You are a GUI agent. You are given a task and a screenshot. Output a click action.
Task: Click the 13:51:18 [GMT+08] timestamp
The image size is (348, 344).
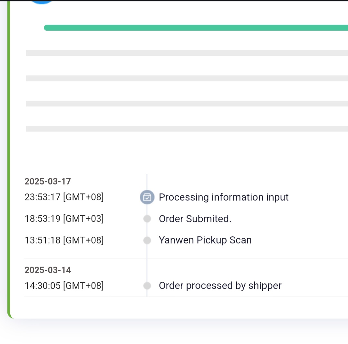click(x=64, y=240)
